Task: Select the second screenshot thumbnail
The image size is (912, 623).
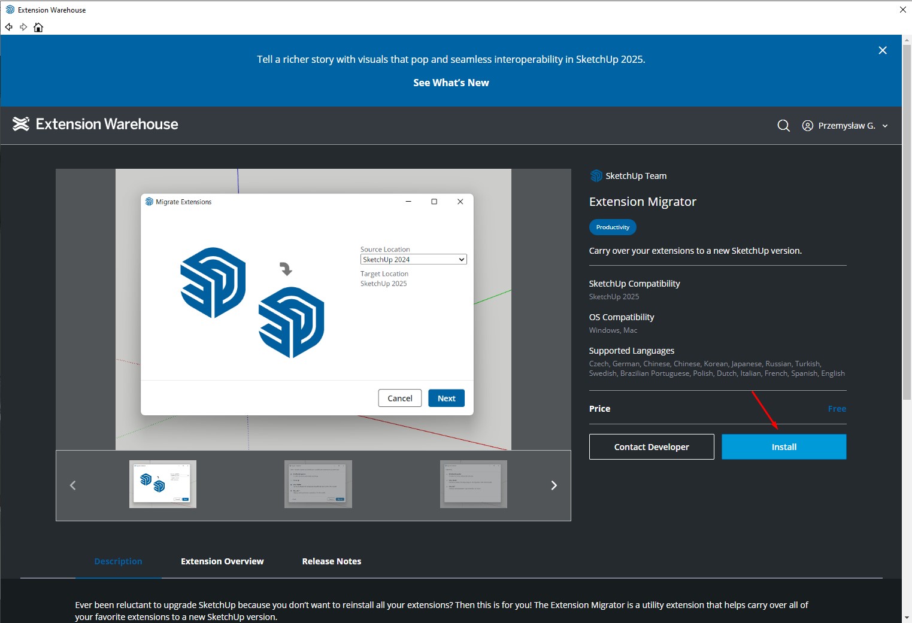Action: click(x=318, y=484)
